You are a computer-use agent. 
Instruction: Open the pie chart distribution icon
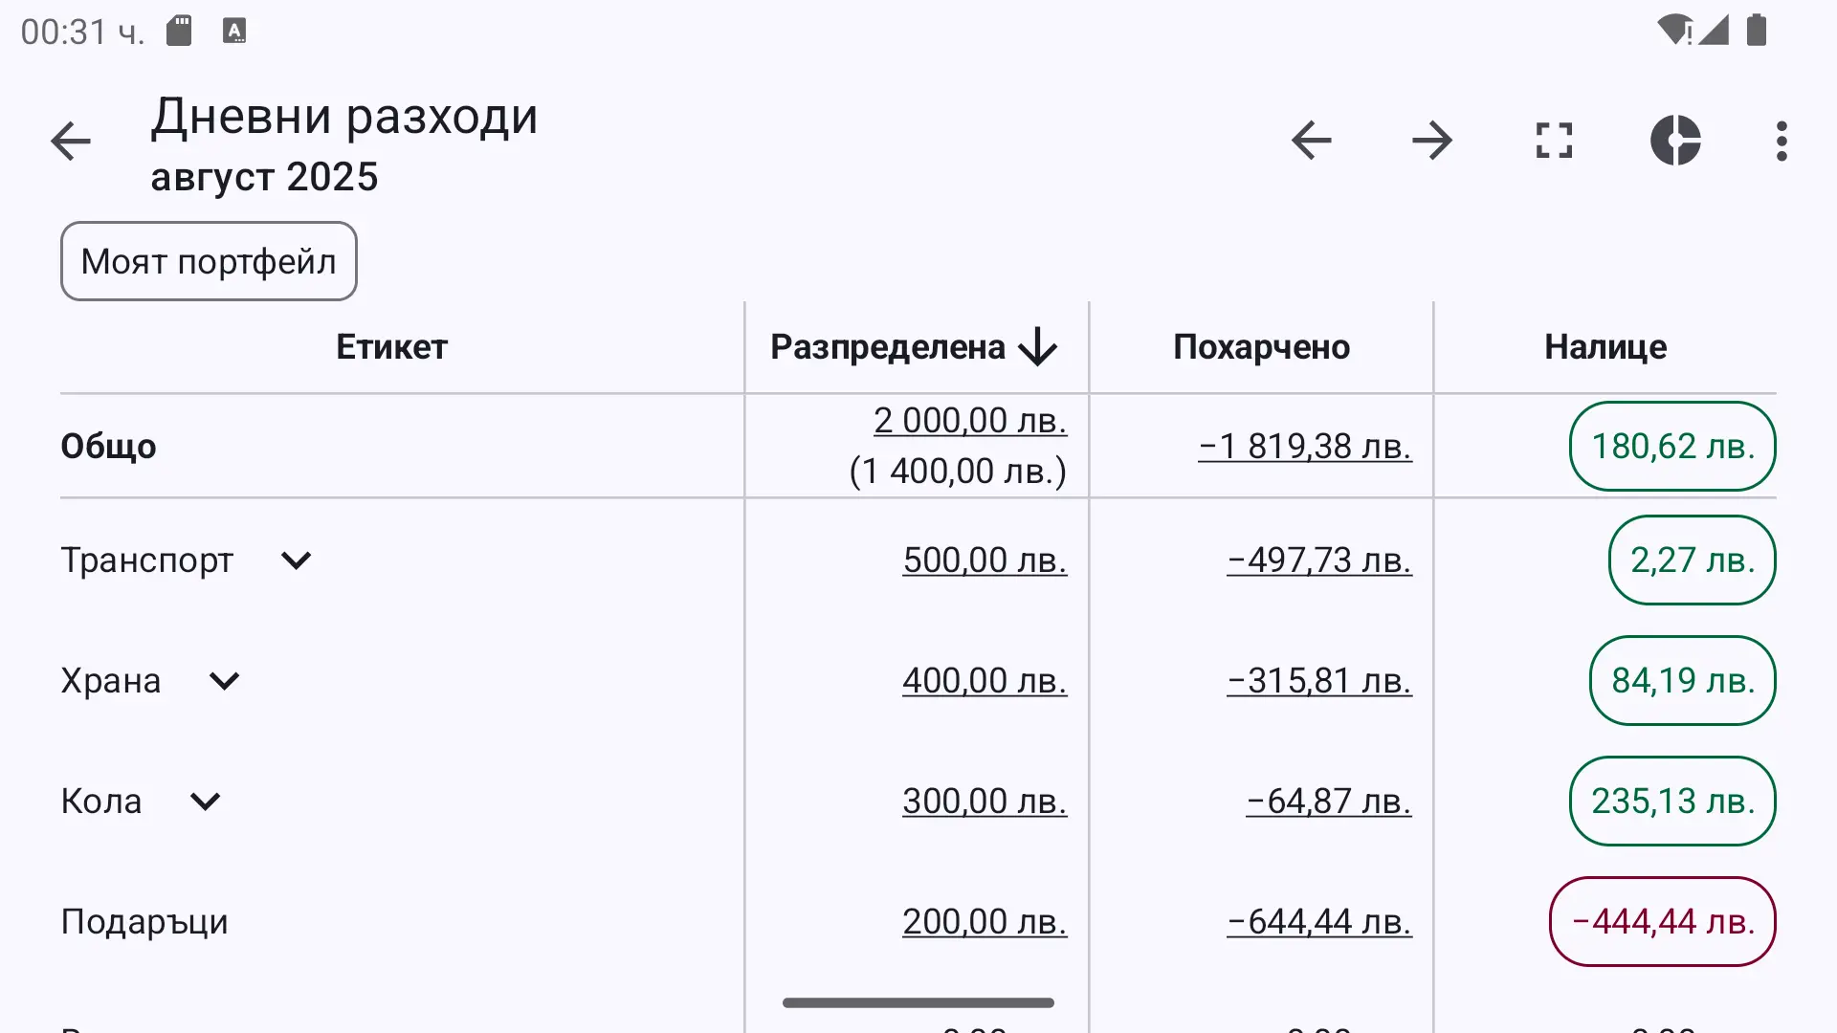point(1675,141)
